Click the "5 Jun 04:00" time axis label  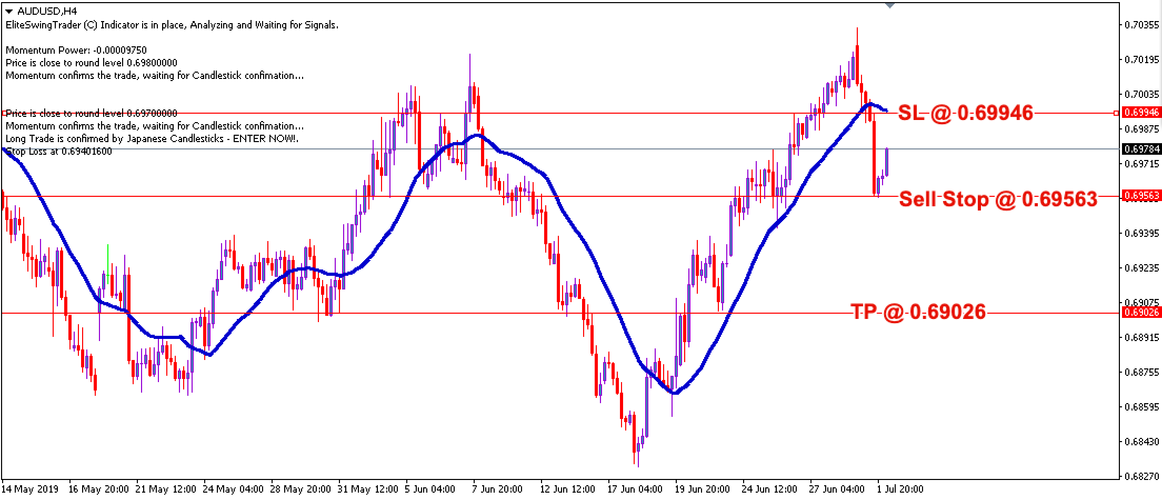pos(430,489)
